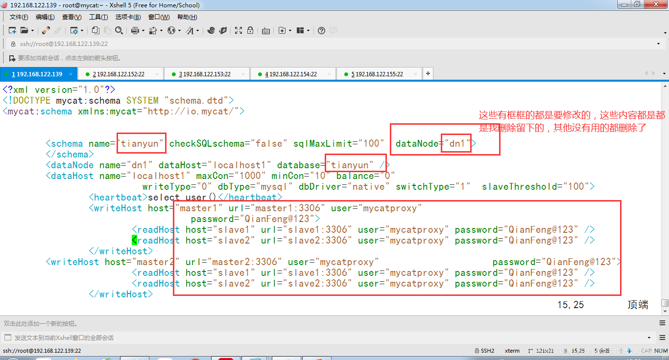The image size is (669, 360).
Task: Open the 文件(F) menu
Action: coord(19,17)
